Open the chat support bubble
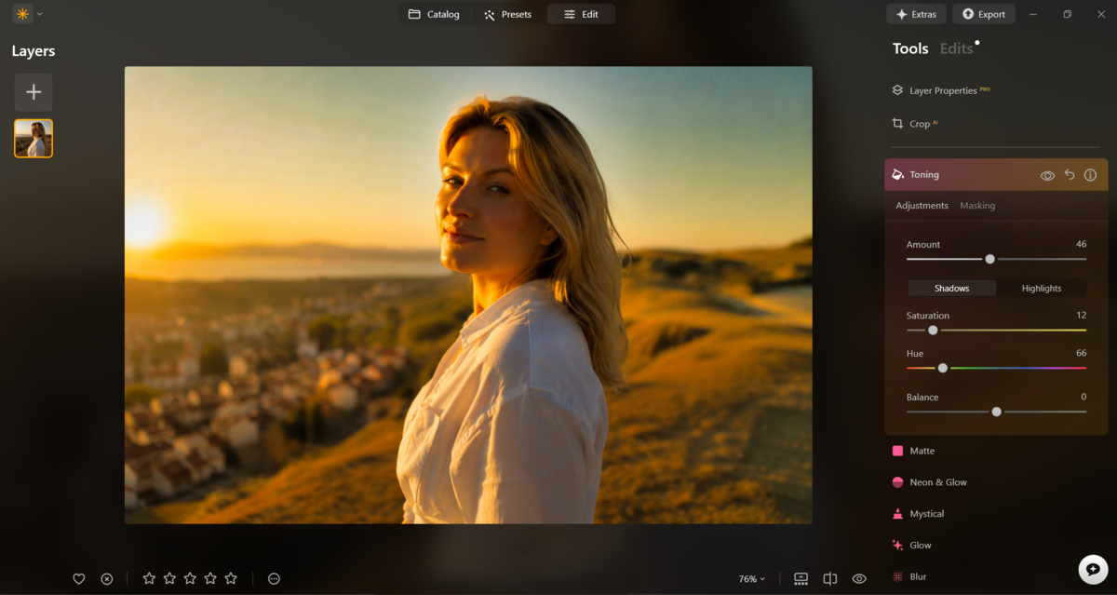 pyautogui.click(x=1093, y=570)
